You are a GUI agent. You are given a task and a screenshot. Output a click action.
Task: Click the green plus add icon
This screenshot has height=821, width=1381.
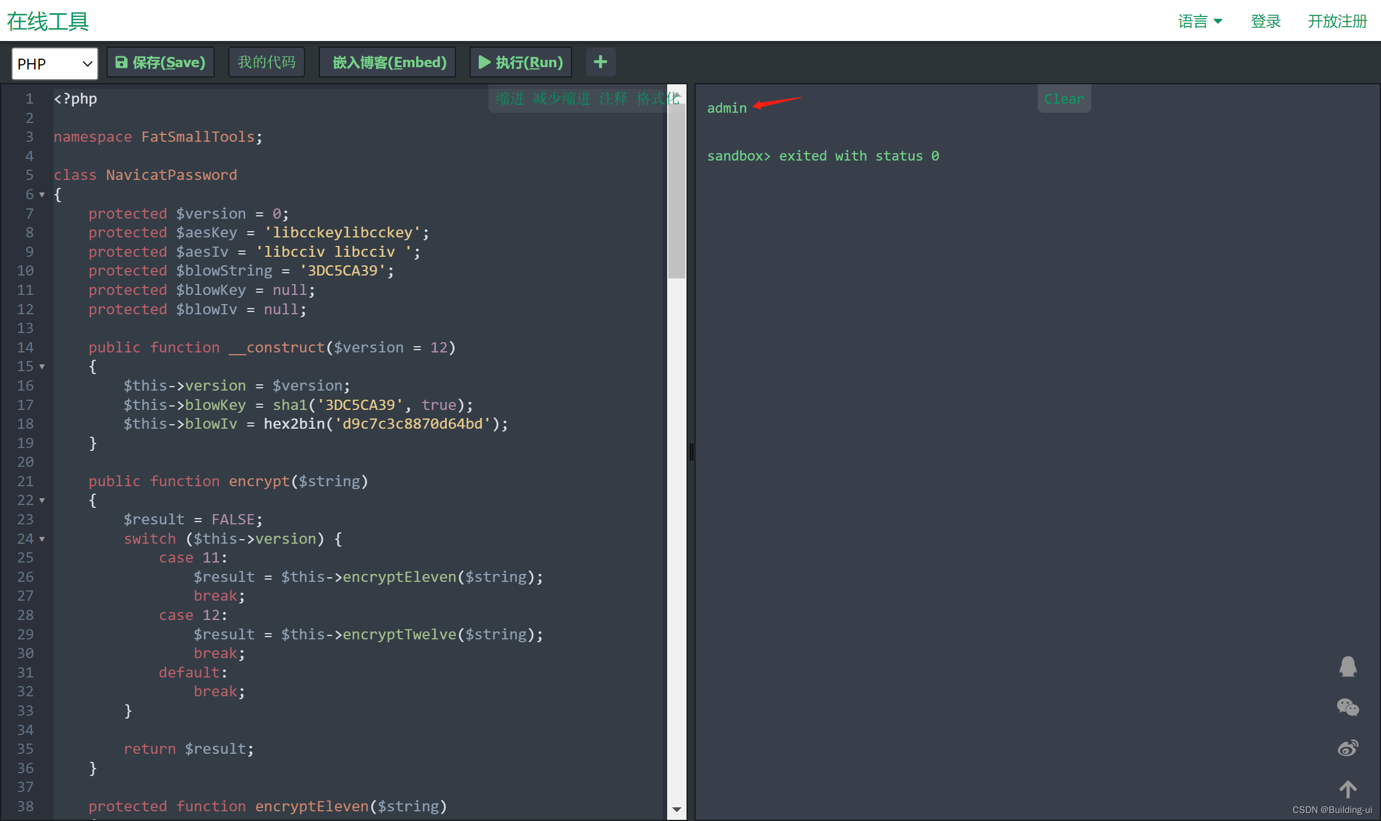click(600, 62)
